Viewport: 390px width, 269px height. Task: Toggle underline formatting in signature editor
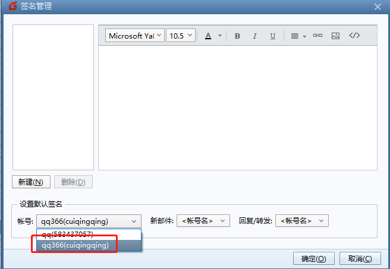pos(272,36)
